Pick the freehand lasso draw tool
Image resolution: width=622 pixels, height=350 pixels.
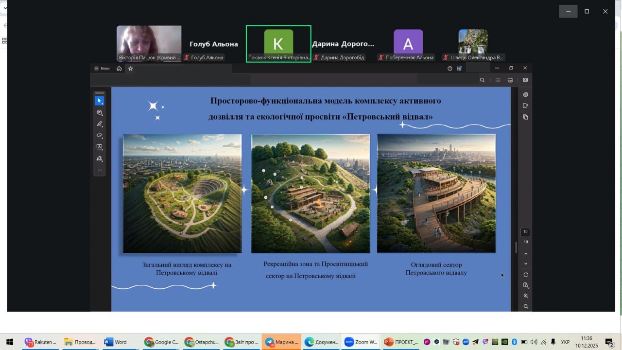[100, 136]
